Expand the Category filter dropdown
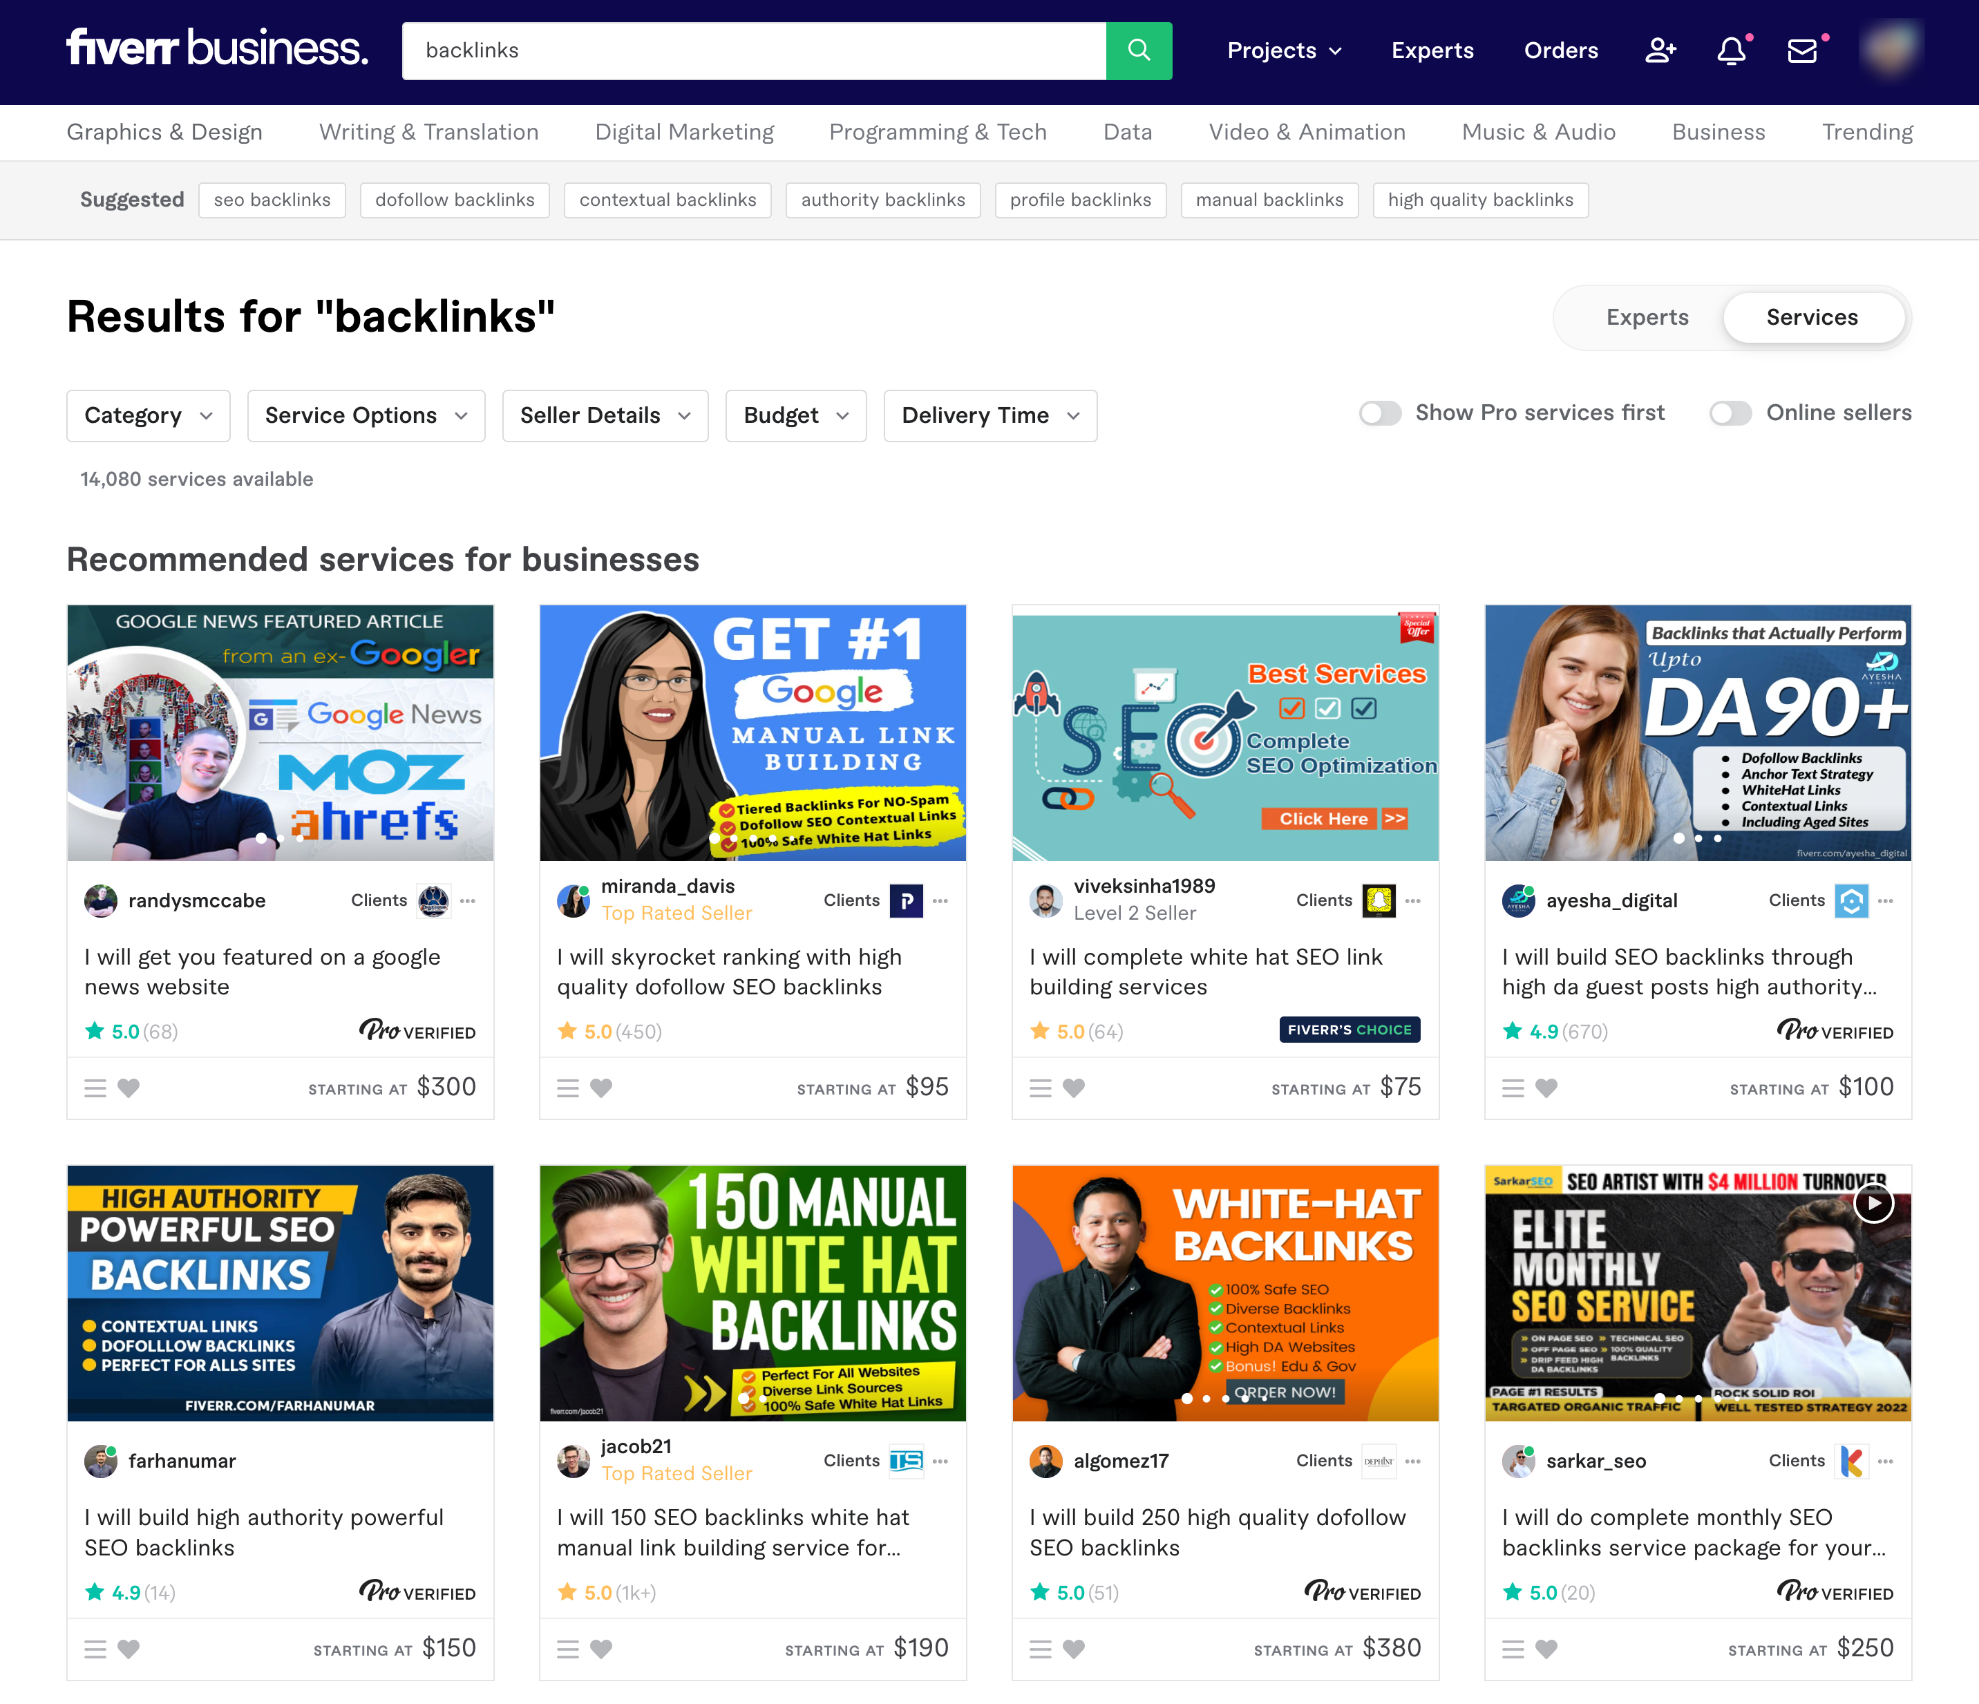This screenshot has width=1979, height=1704. [x=148, y=415]
